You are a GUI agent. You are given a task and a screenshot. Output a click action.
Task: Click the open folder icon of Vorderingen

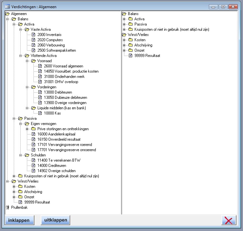(33, 87)
